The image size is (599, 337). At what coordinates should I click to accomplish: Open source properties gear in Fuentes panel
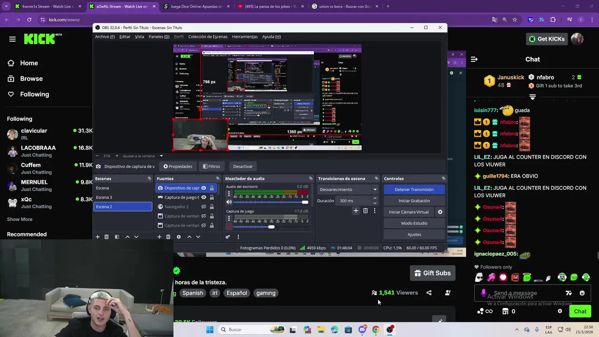point(178,237)
